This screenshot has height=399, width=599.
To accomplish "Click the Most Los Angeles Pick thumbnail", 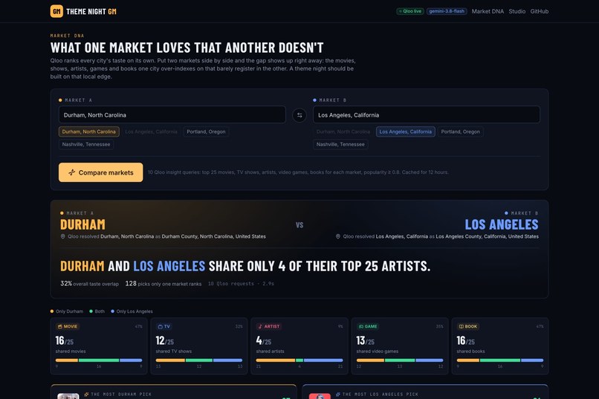I will pyautogui.click(x=320, y=396).
